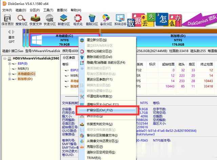Expand the 本地磁盘(C:) tree node

[9, 74]
